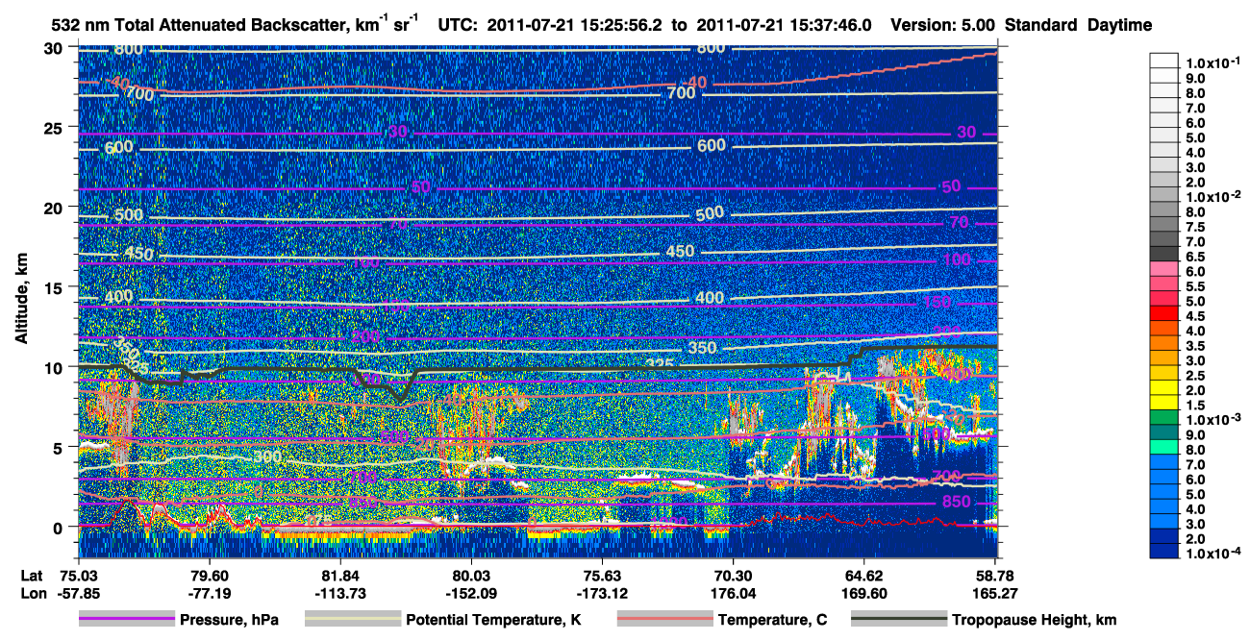
Task: Click latitude value "80.03"
Action: tap(470, 575)
